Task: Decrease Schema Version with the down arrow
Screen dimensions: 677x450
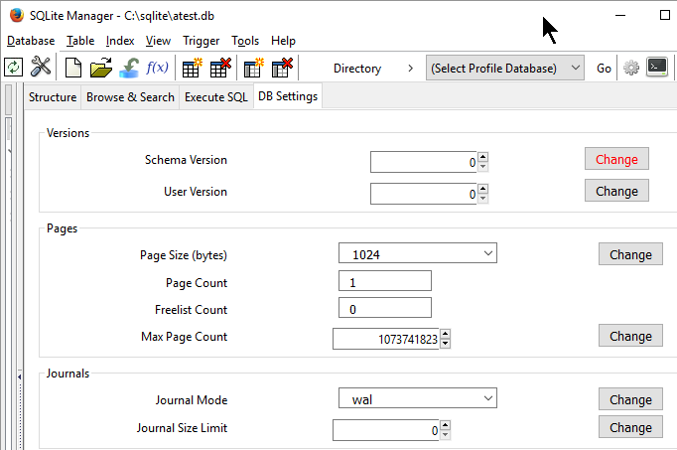Action: coord(483,167)
